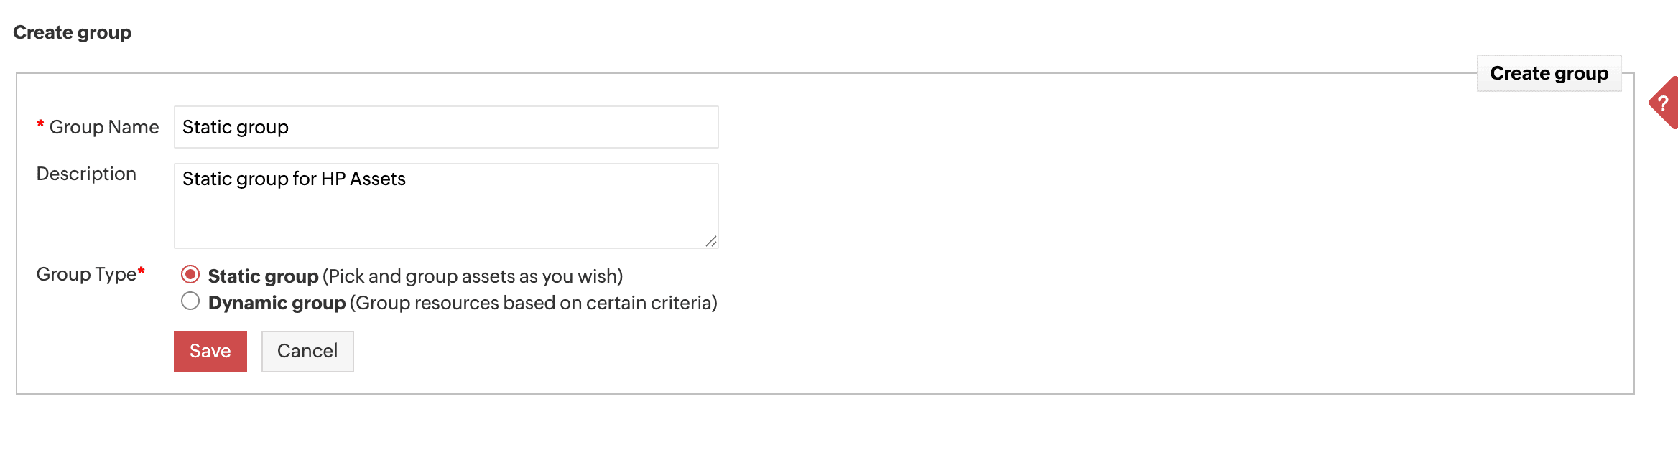The width and height of the screenshot is (1678, 465).
Task: Click the "Group resources based on criteria" hint
Action: 533,303
